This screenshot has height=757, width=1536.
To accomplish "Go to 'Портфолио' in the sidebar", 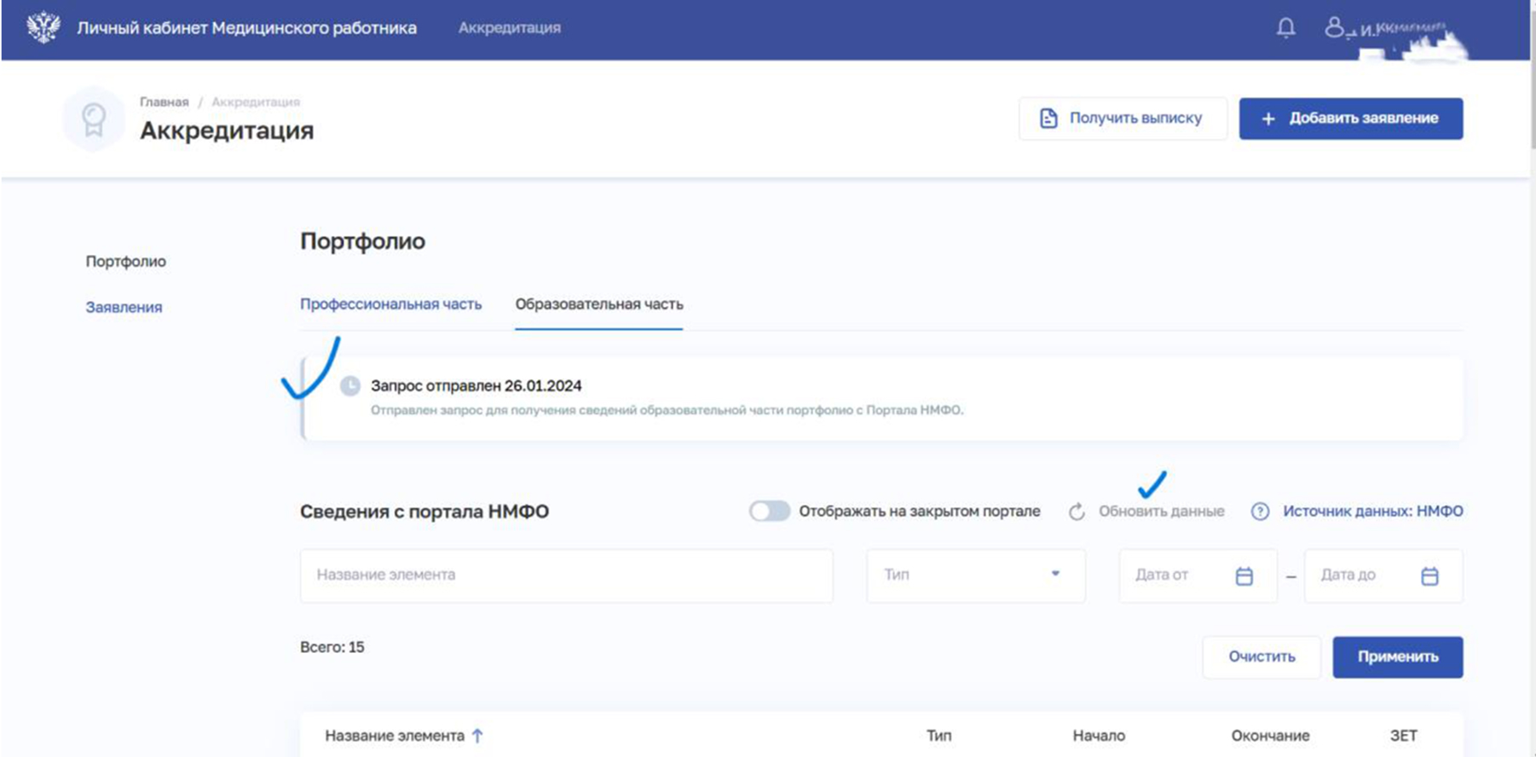I will pos(126,262).
